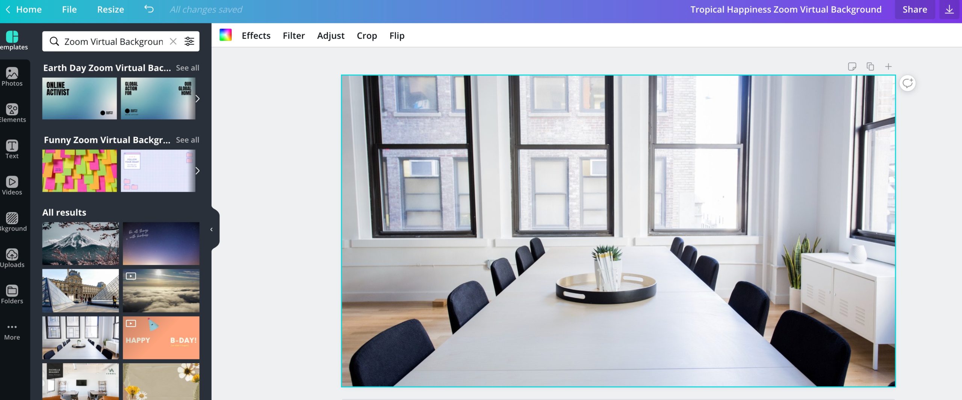Select the Mount Fuji template thumbnail

(x=80, y=243)
